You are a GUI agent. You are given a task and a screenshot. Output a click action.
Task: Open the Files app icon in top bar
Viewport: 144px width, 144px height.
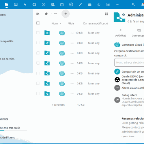tap(7, 5)
